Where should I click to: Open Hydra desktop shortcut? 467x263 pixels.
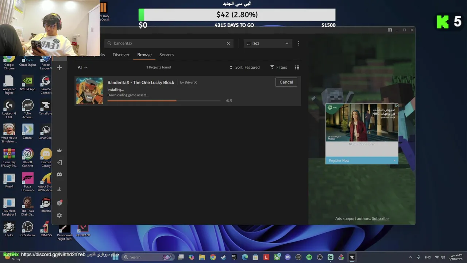pyautogui.click(x=9, y=229)
